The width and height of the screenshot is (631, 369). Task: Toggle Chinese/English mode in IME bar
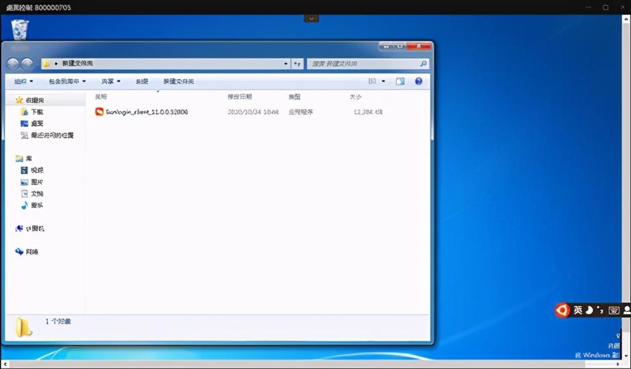tap(578, 310)
